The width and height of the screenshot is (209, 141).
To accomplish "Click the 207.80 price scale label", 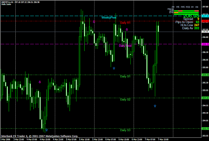I will (x=205, y=7).
